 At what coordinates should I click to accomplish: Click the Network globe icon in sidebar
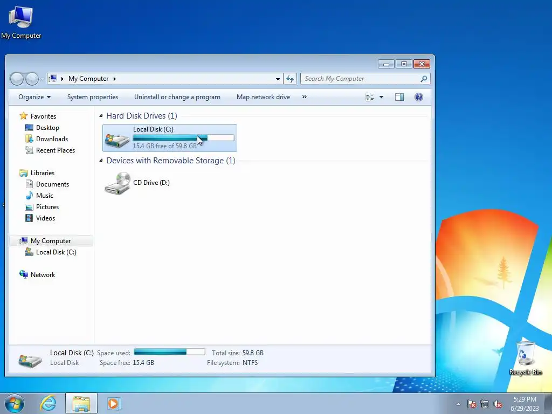[24, 274]
